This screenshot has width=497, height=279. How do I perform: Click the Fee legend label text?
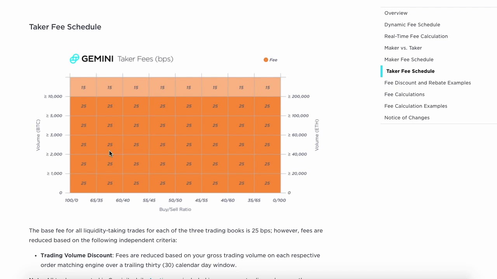(x=273, y=60)
